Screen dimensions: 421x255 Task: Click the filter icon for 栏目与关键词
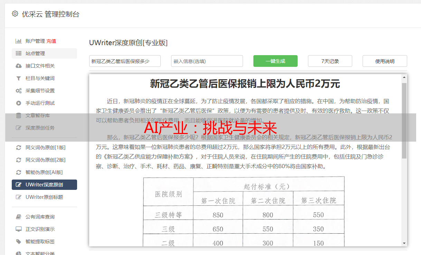pos(19,78)
